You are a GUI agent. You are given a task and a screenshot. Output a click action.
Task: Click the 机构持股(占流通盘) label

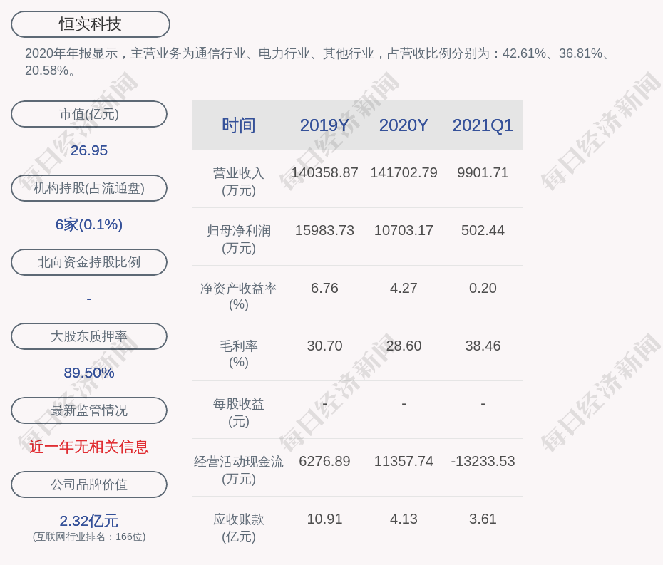(89, 188)
